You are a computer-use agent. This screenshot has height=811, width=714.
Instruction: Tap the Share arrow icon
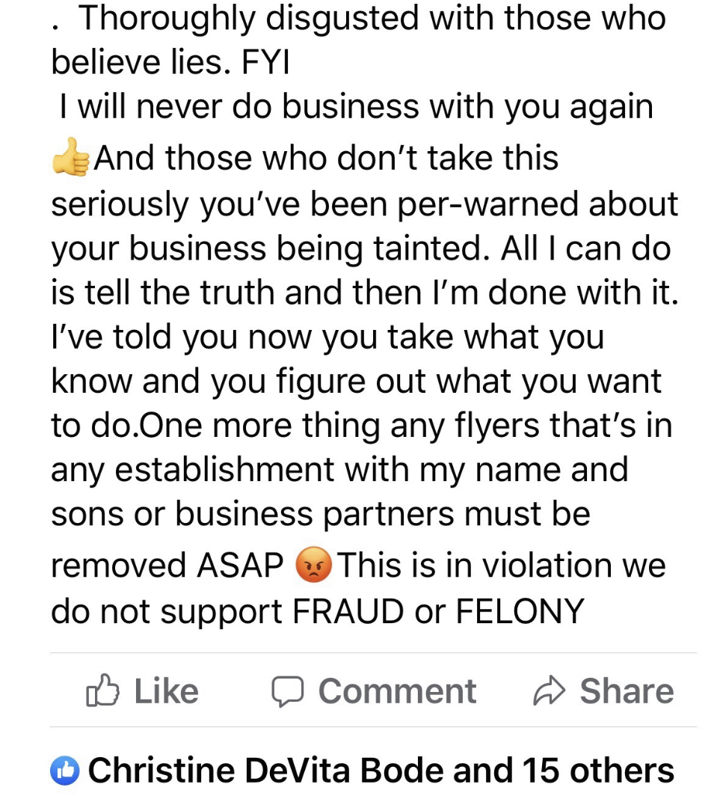pos(548,691)
